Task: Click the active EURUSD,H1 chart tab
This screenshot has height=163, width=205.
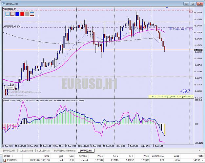Action: point(86,151)
